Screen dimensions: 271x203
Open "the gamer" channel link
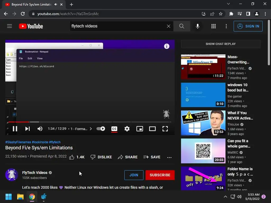(234, 96)
